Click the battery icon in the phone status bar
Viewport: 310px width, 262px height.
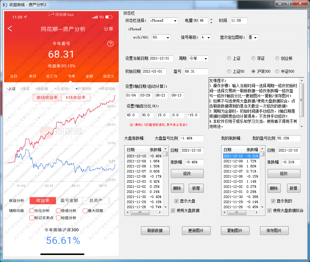pyautogui.click(x=109, y=17)
